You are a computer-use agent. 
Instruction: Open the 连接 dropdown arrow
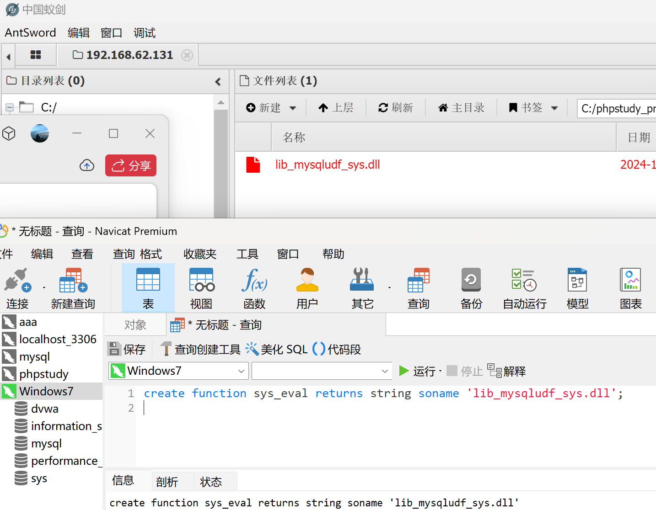coord(44,288)
